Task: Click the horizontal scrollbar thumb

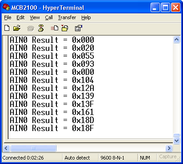Action: pyautogui.click(x=33, y=148)
